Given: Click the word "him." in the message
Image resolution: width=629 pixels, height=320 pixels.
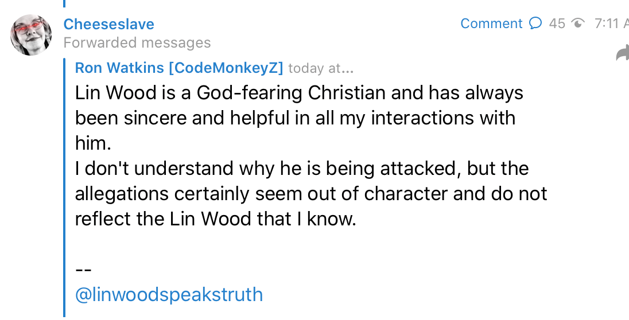Looking at the screenshot, I should pos(92,143).
